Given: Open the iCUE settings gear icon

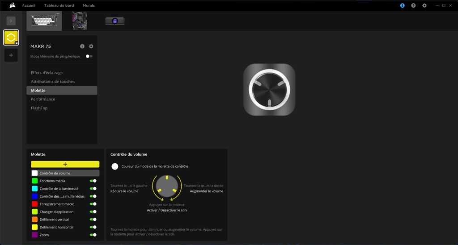Looking at the screenshot, I should click(424, 5).
